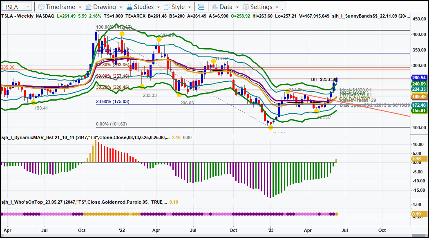Viewport: 429px width, 238px height.
Task: Click the 'L=261.49' last price in status line
Action: click(x=66, y=16)
